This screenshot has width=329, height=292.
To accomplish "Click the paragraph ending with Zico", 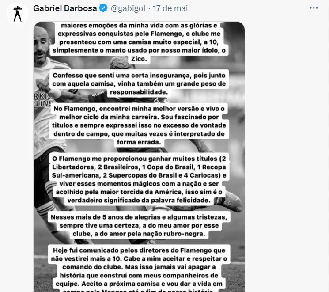I will tap(139, 42).
